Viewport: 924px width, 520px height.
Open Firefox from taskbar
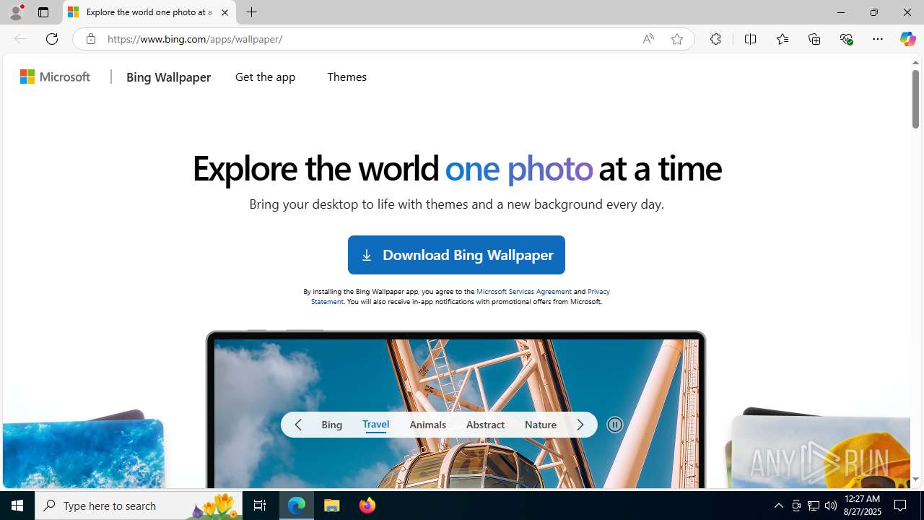pyautogui.click(x=367, y=506)
